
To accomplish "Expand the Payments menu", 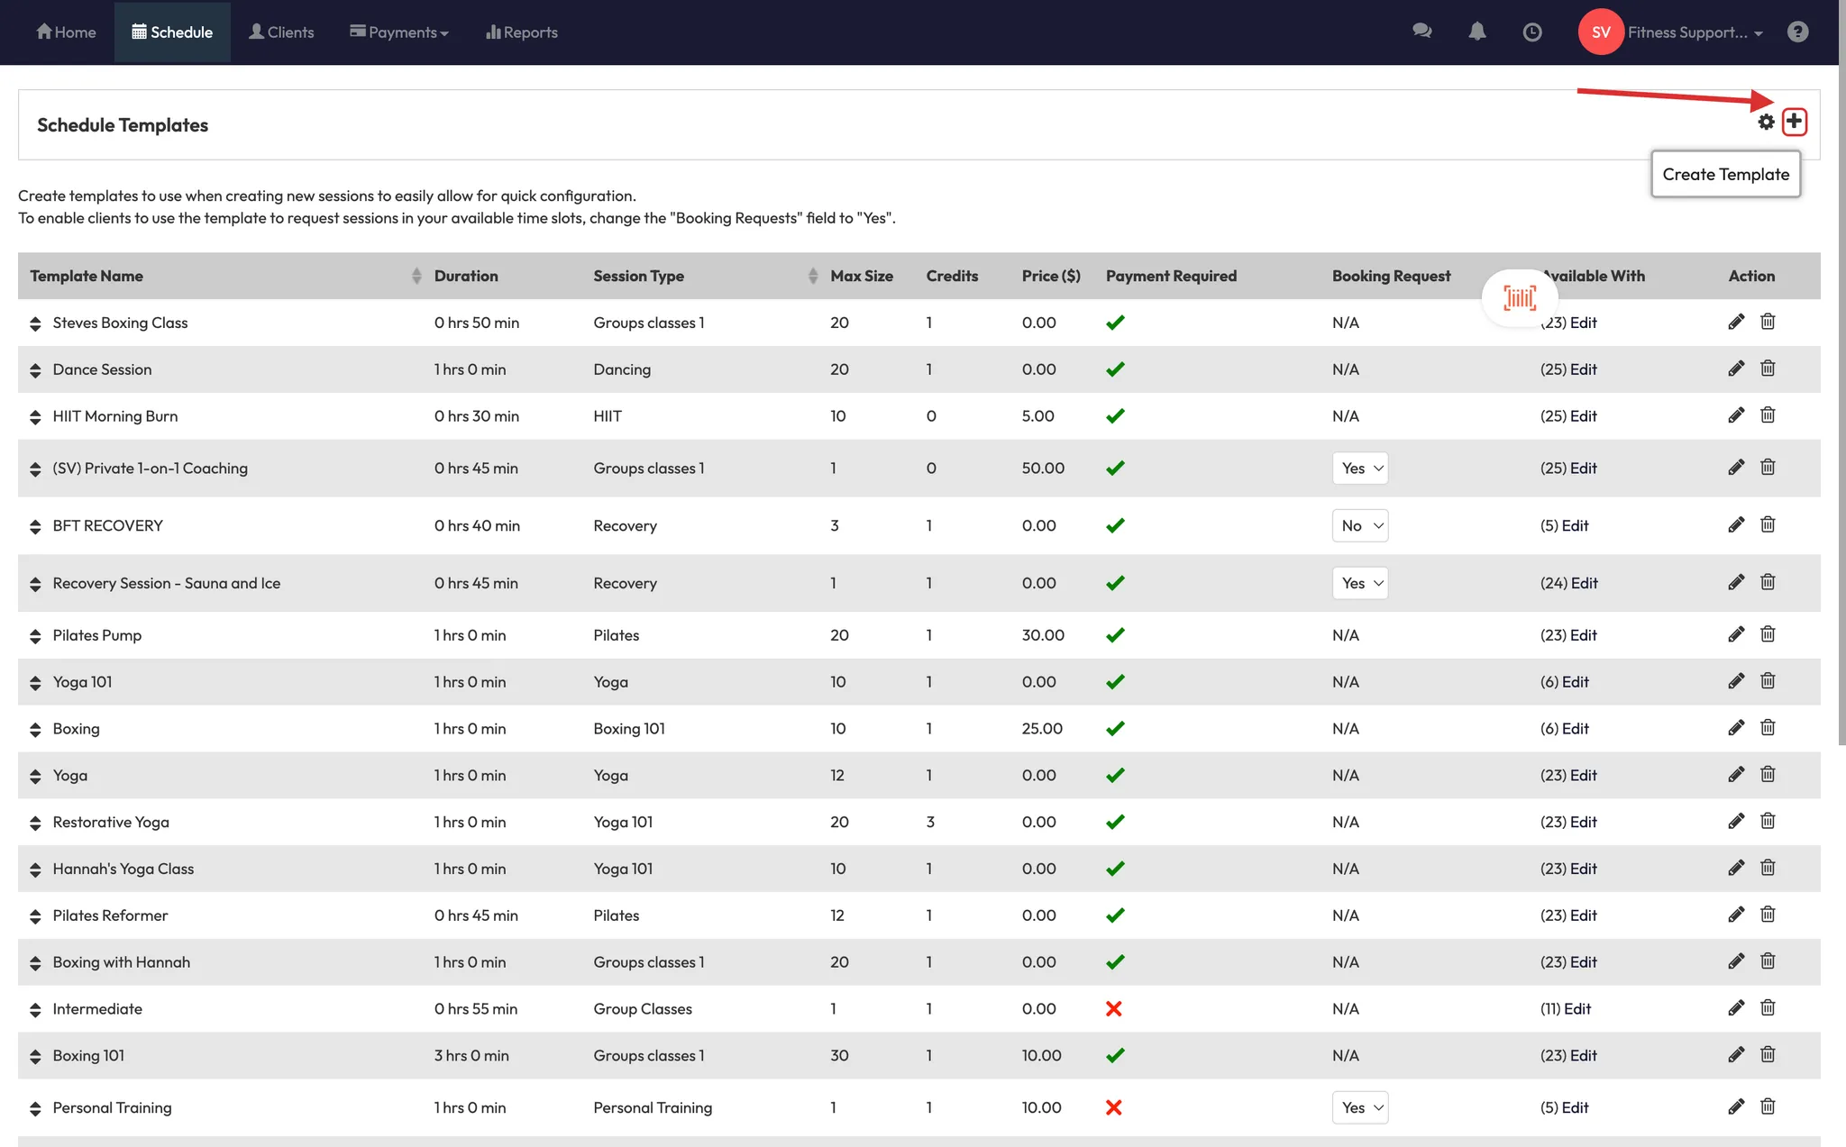I will tap(398, 32).
